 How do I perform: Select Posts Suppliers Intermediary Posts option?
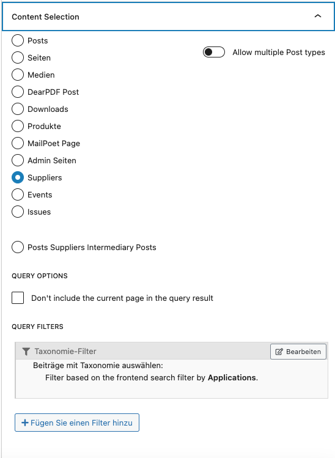tap(18, 247)
